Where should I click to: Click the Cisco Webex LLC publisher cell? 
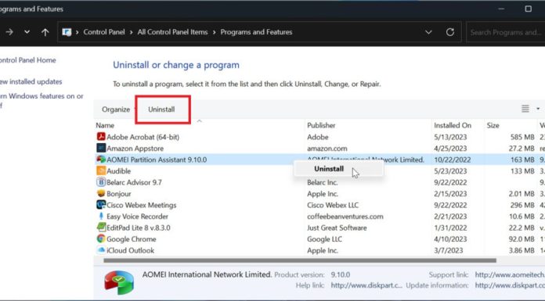click(x=333, y=205)
